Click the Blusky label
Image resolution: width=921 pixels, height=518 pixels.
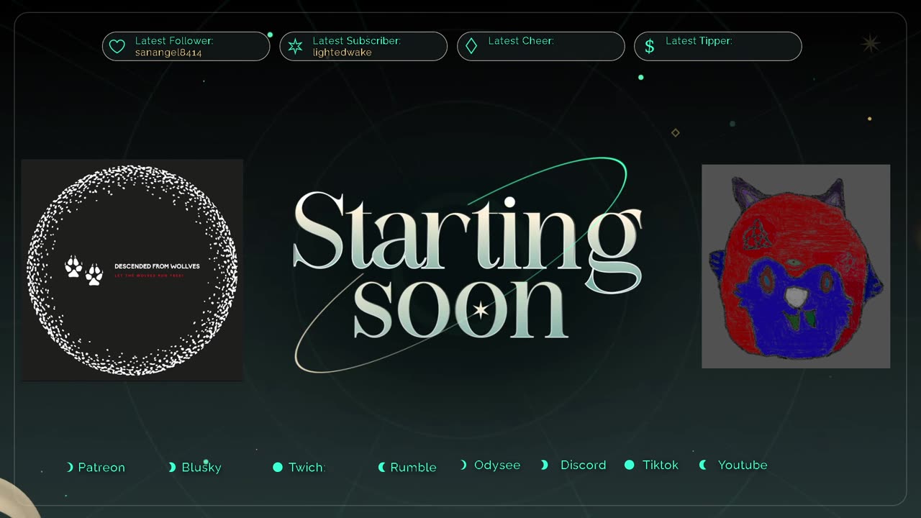click(201, 468)
